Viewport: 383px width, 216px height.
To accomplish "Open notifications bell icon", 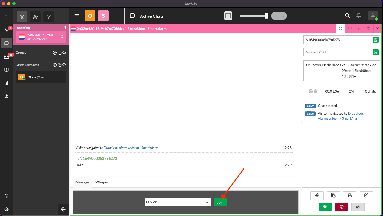I will click(x=359, y=16).
